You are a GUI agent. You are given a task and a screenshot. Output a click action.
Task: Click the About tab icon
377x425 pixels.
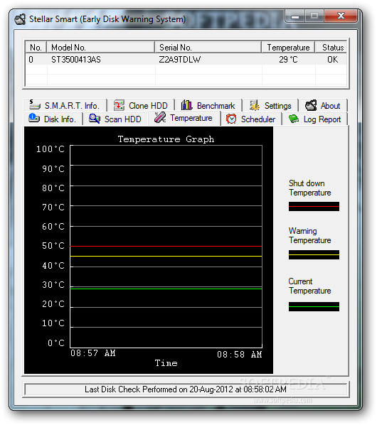(x=311, y=105)
